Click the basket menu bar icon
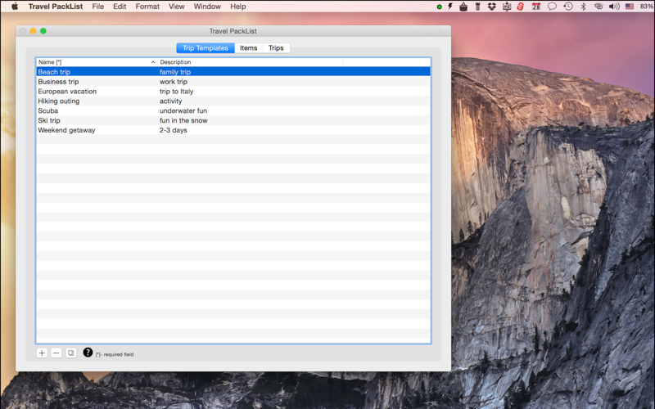 [x=463, y=7]
